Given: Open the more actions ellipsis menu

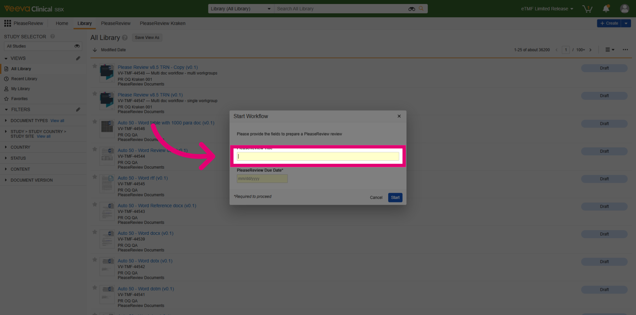Looking at the screenshot, I should (x=625, y=50).
